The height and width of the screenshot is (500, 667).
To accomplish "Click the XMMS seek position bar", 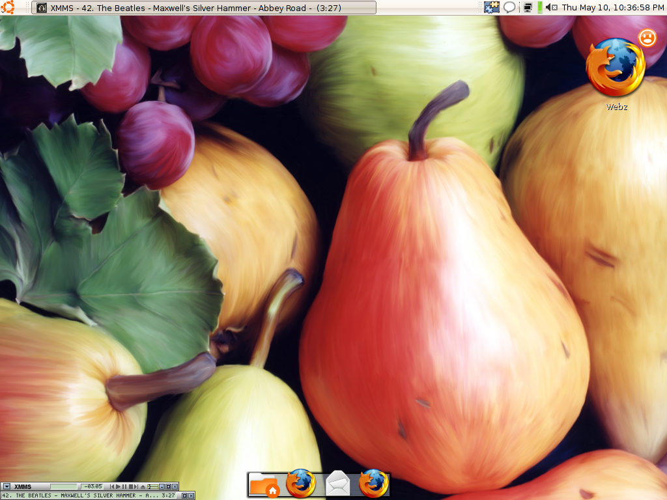I will pos(64,486).
